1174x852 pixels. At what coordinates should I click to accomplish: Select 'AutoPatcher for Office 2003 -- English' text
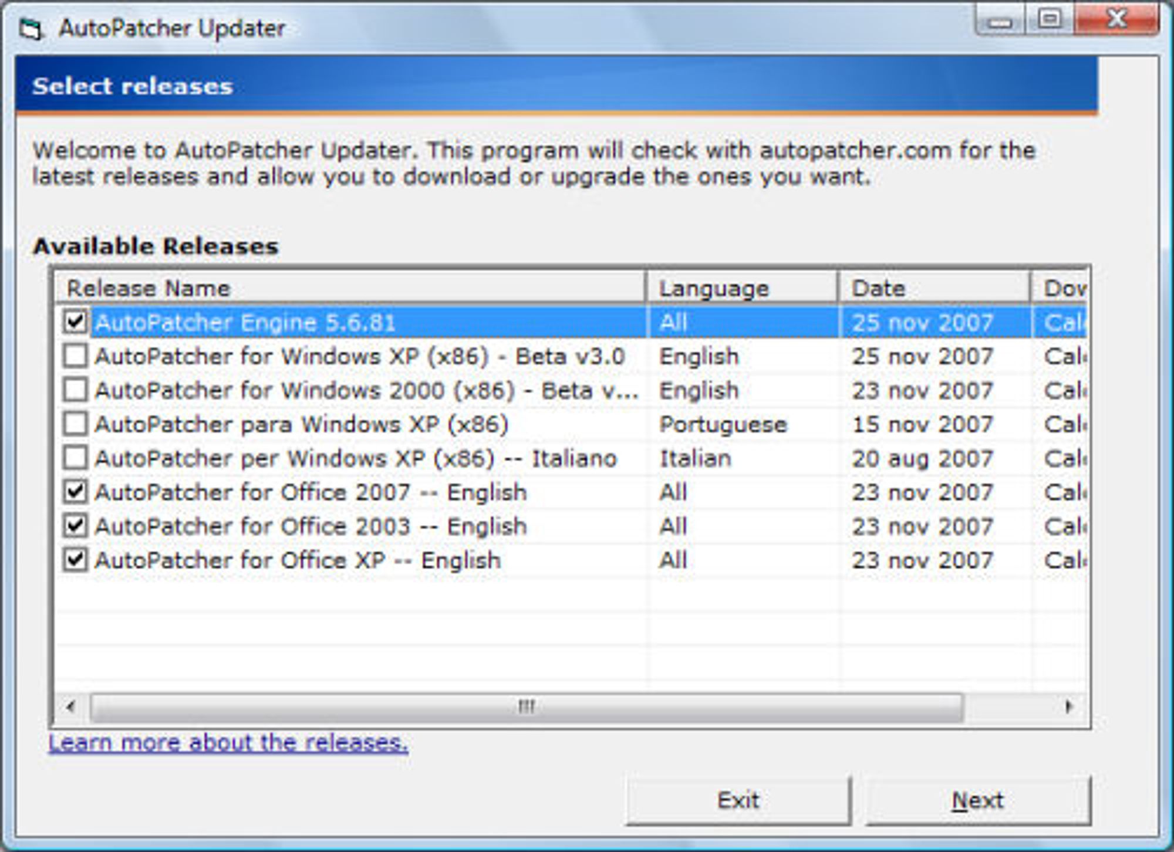click(311, 526)
